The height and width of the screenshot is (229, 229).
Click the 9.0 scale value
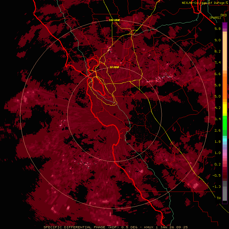[x=218, y=40]
